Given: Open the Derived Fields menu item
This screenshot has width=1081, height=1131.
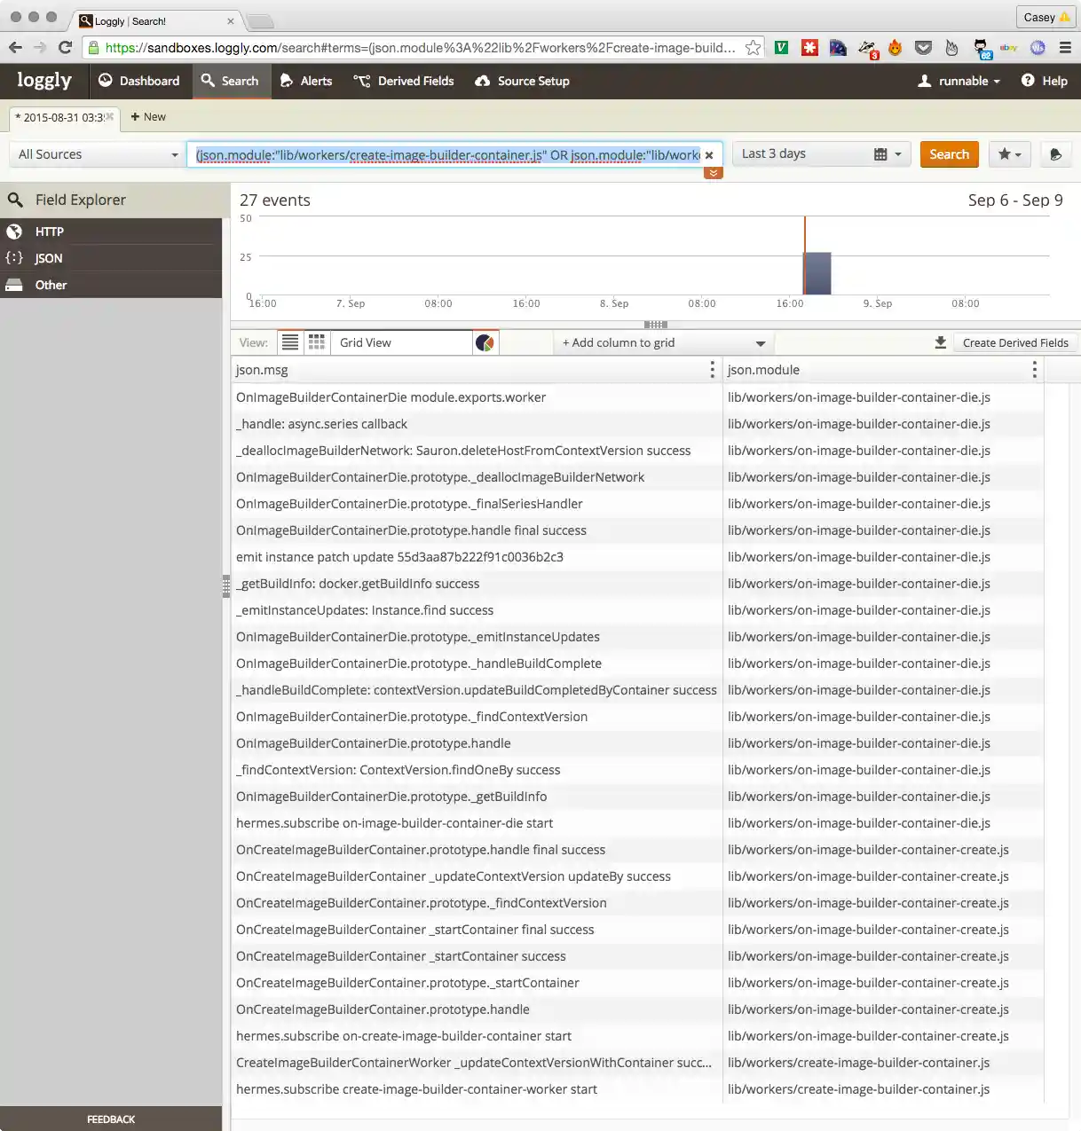Looking at the screenshot, I should point(404,81).
